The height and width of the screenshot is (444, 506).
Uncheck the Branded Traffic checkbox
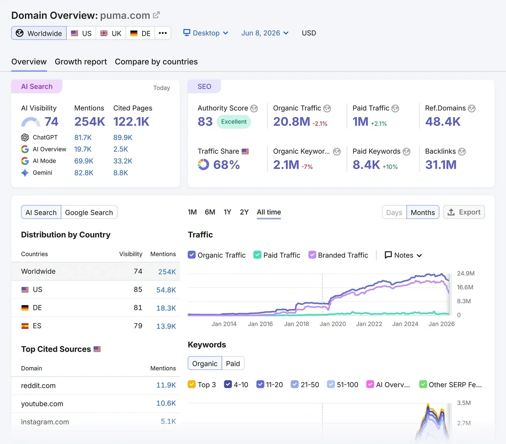(312, 255)
